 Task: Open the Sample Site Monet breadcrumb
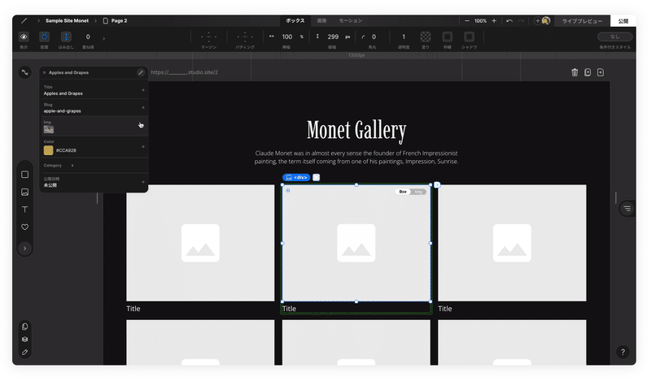[67, 21]
